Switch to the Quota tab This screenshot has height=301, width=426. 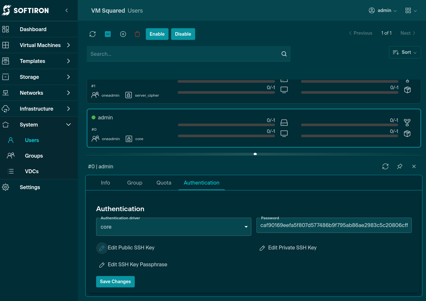pos(164,183)
